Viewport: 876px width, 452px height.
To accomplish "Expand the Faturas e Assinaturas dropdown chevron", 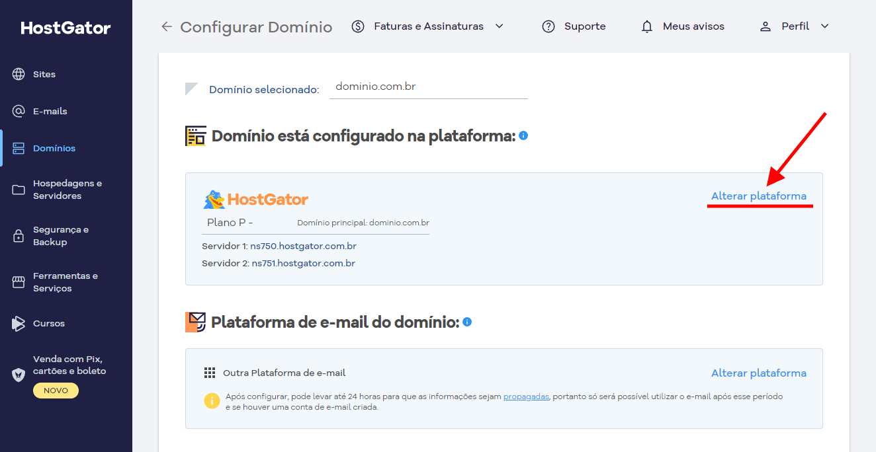I will coord(500,26).
